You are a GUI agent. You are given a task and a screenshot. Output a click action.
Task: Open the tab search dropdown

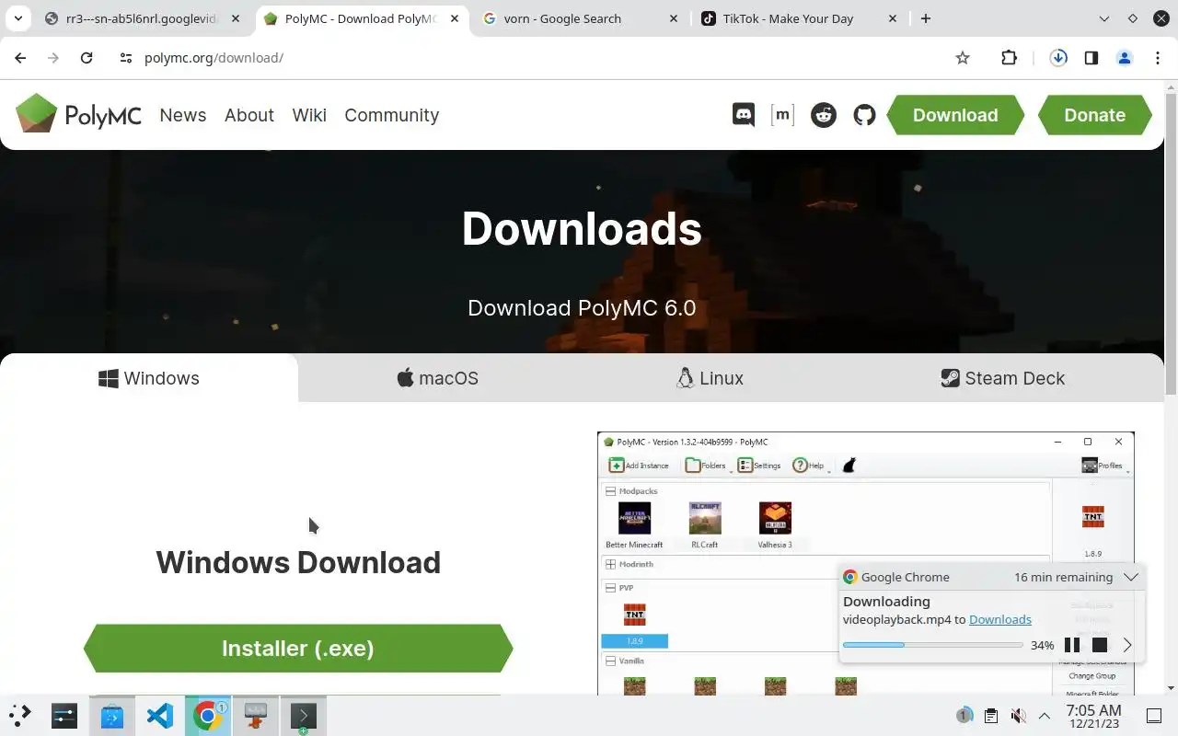point(17,18)
